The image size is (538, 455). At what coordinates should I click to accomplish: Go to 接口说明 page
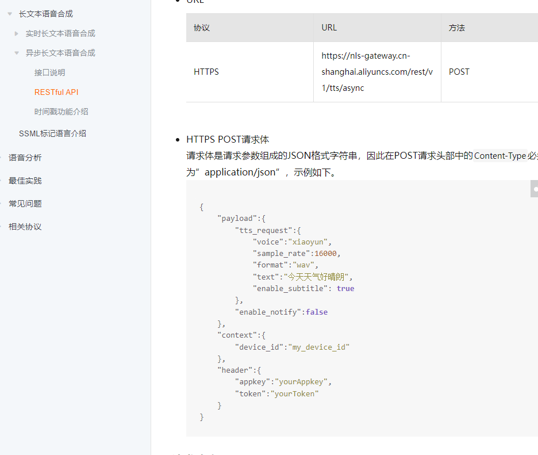(x=50, y=72)
